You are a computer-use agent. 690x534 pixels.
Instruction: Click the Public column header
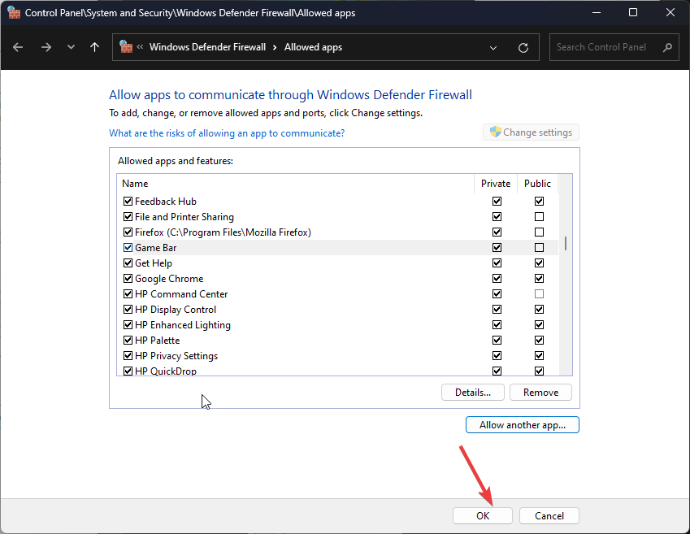(x=537, y=184)
